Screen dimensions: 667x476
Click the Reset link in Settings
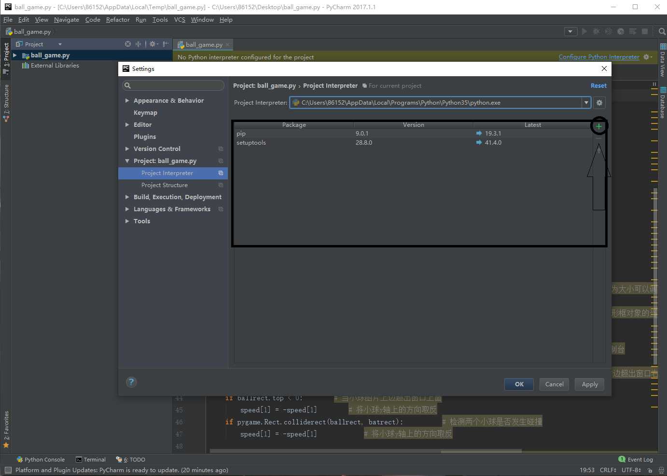click(x=598, y=86)
